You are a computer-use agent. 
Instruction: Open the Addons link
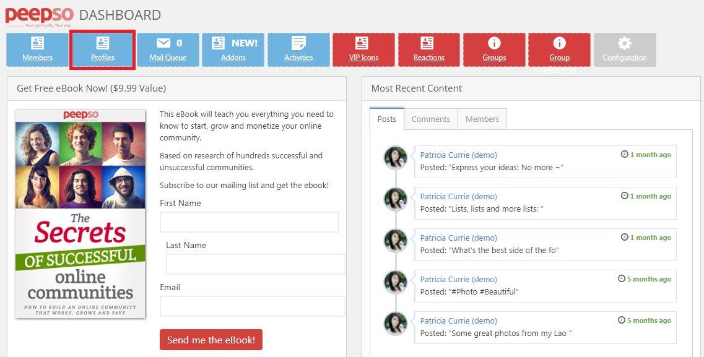(233, 58)
